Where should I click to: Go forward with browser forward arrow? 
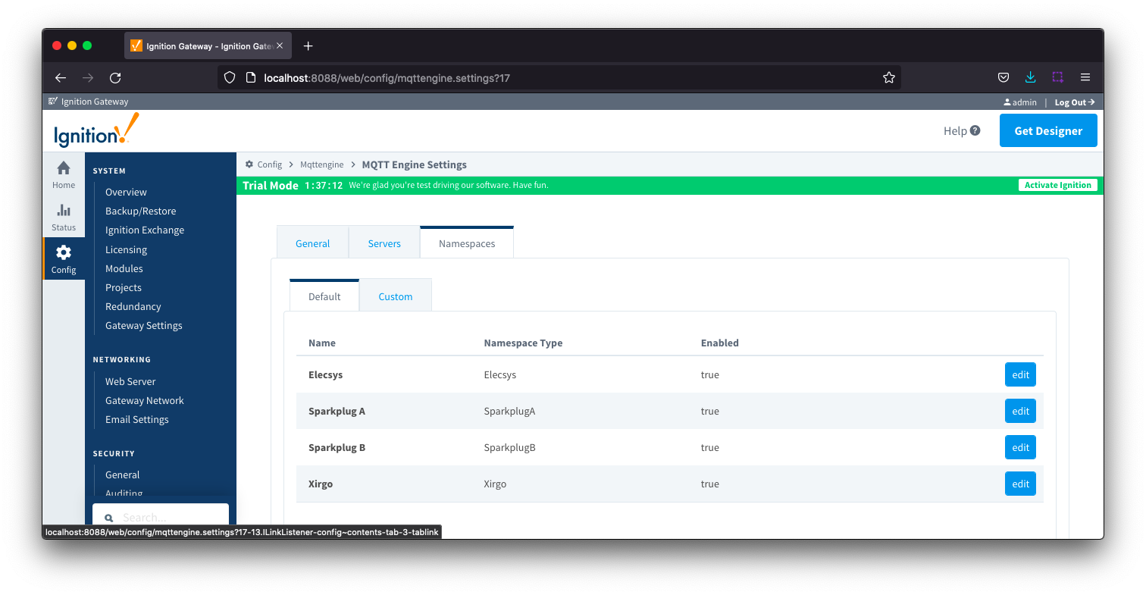[x=88, y=77]
